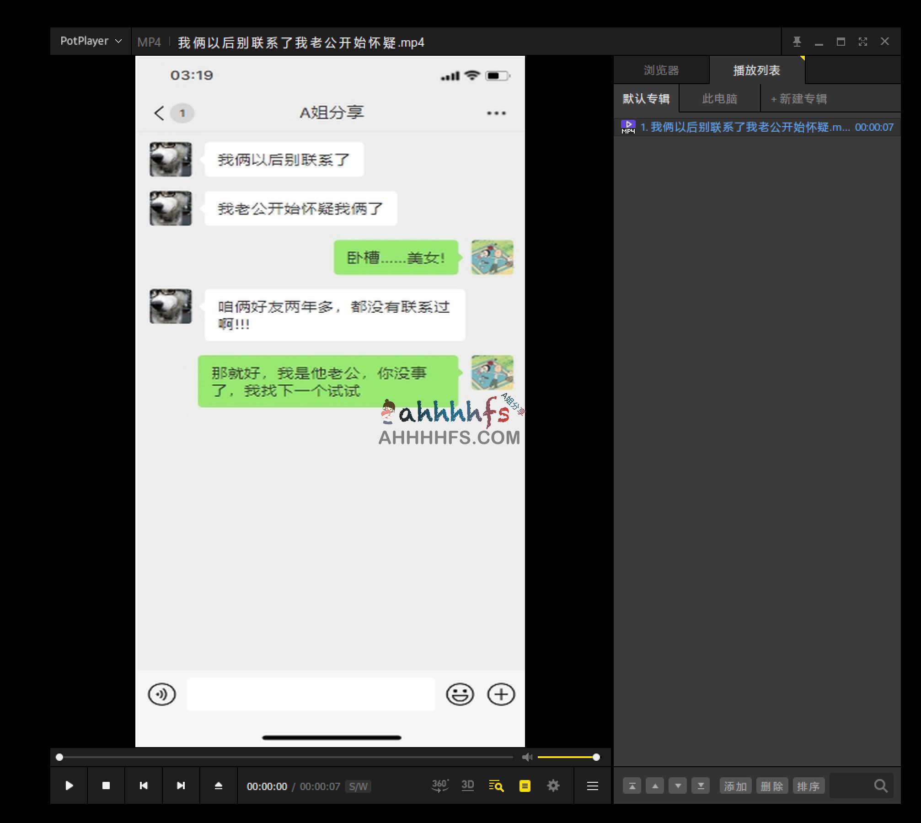This screenshot has height=823, width=921.
Task: Toggle S/W hardware decoding indicator
Action: pos(358,786)
